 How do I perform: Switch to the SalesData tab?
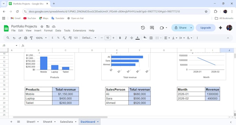click(66, 122)
